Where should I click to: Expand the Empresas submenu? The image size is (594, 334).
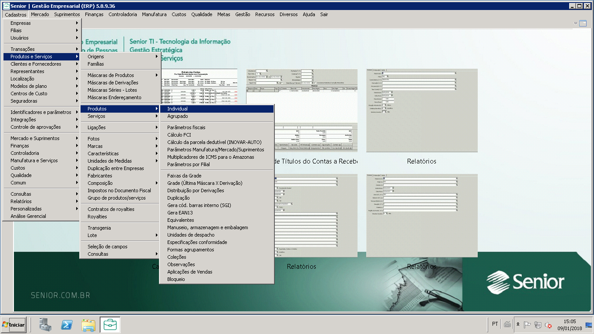41,23
